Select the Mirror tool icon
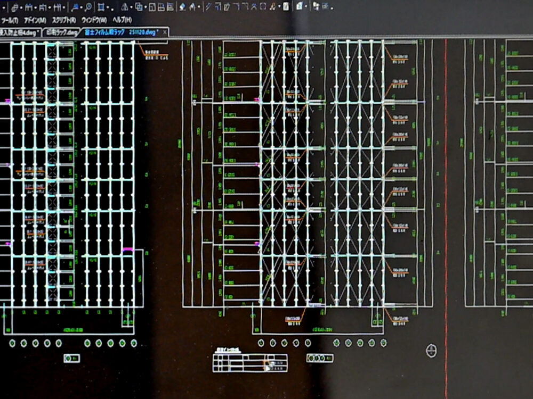 (125, 7)
